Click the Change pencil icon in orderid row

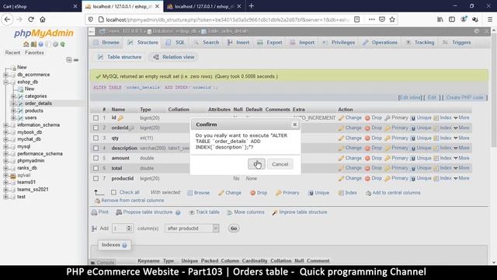(x=341, y=128)
